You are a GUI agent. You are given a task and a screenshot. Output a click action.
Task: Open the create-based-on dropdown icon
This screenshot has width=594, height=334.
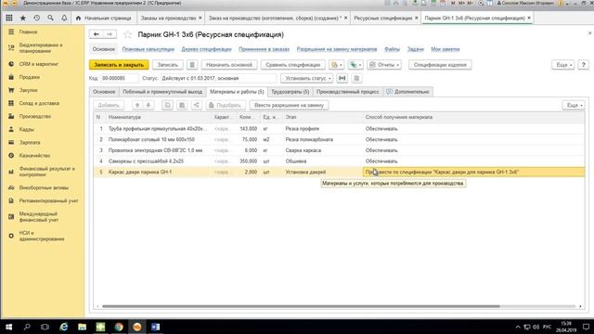(336, 65)
